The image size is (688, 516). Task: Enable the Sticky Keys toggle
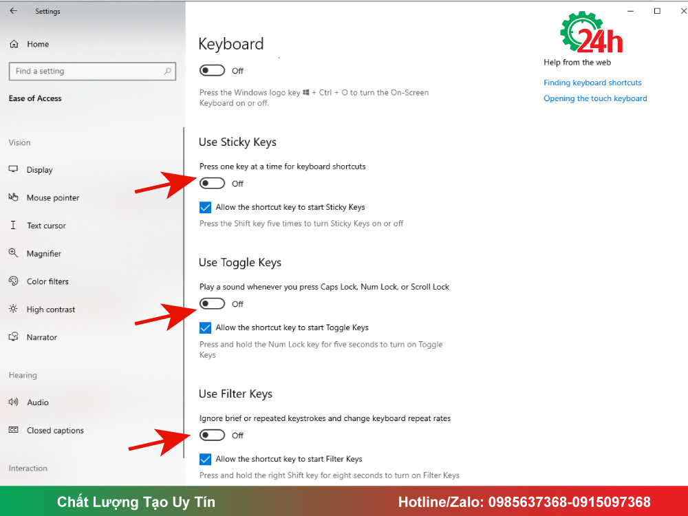(x=212, y=184)
